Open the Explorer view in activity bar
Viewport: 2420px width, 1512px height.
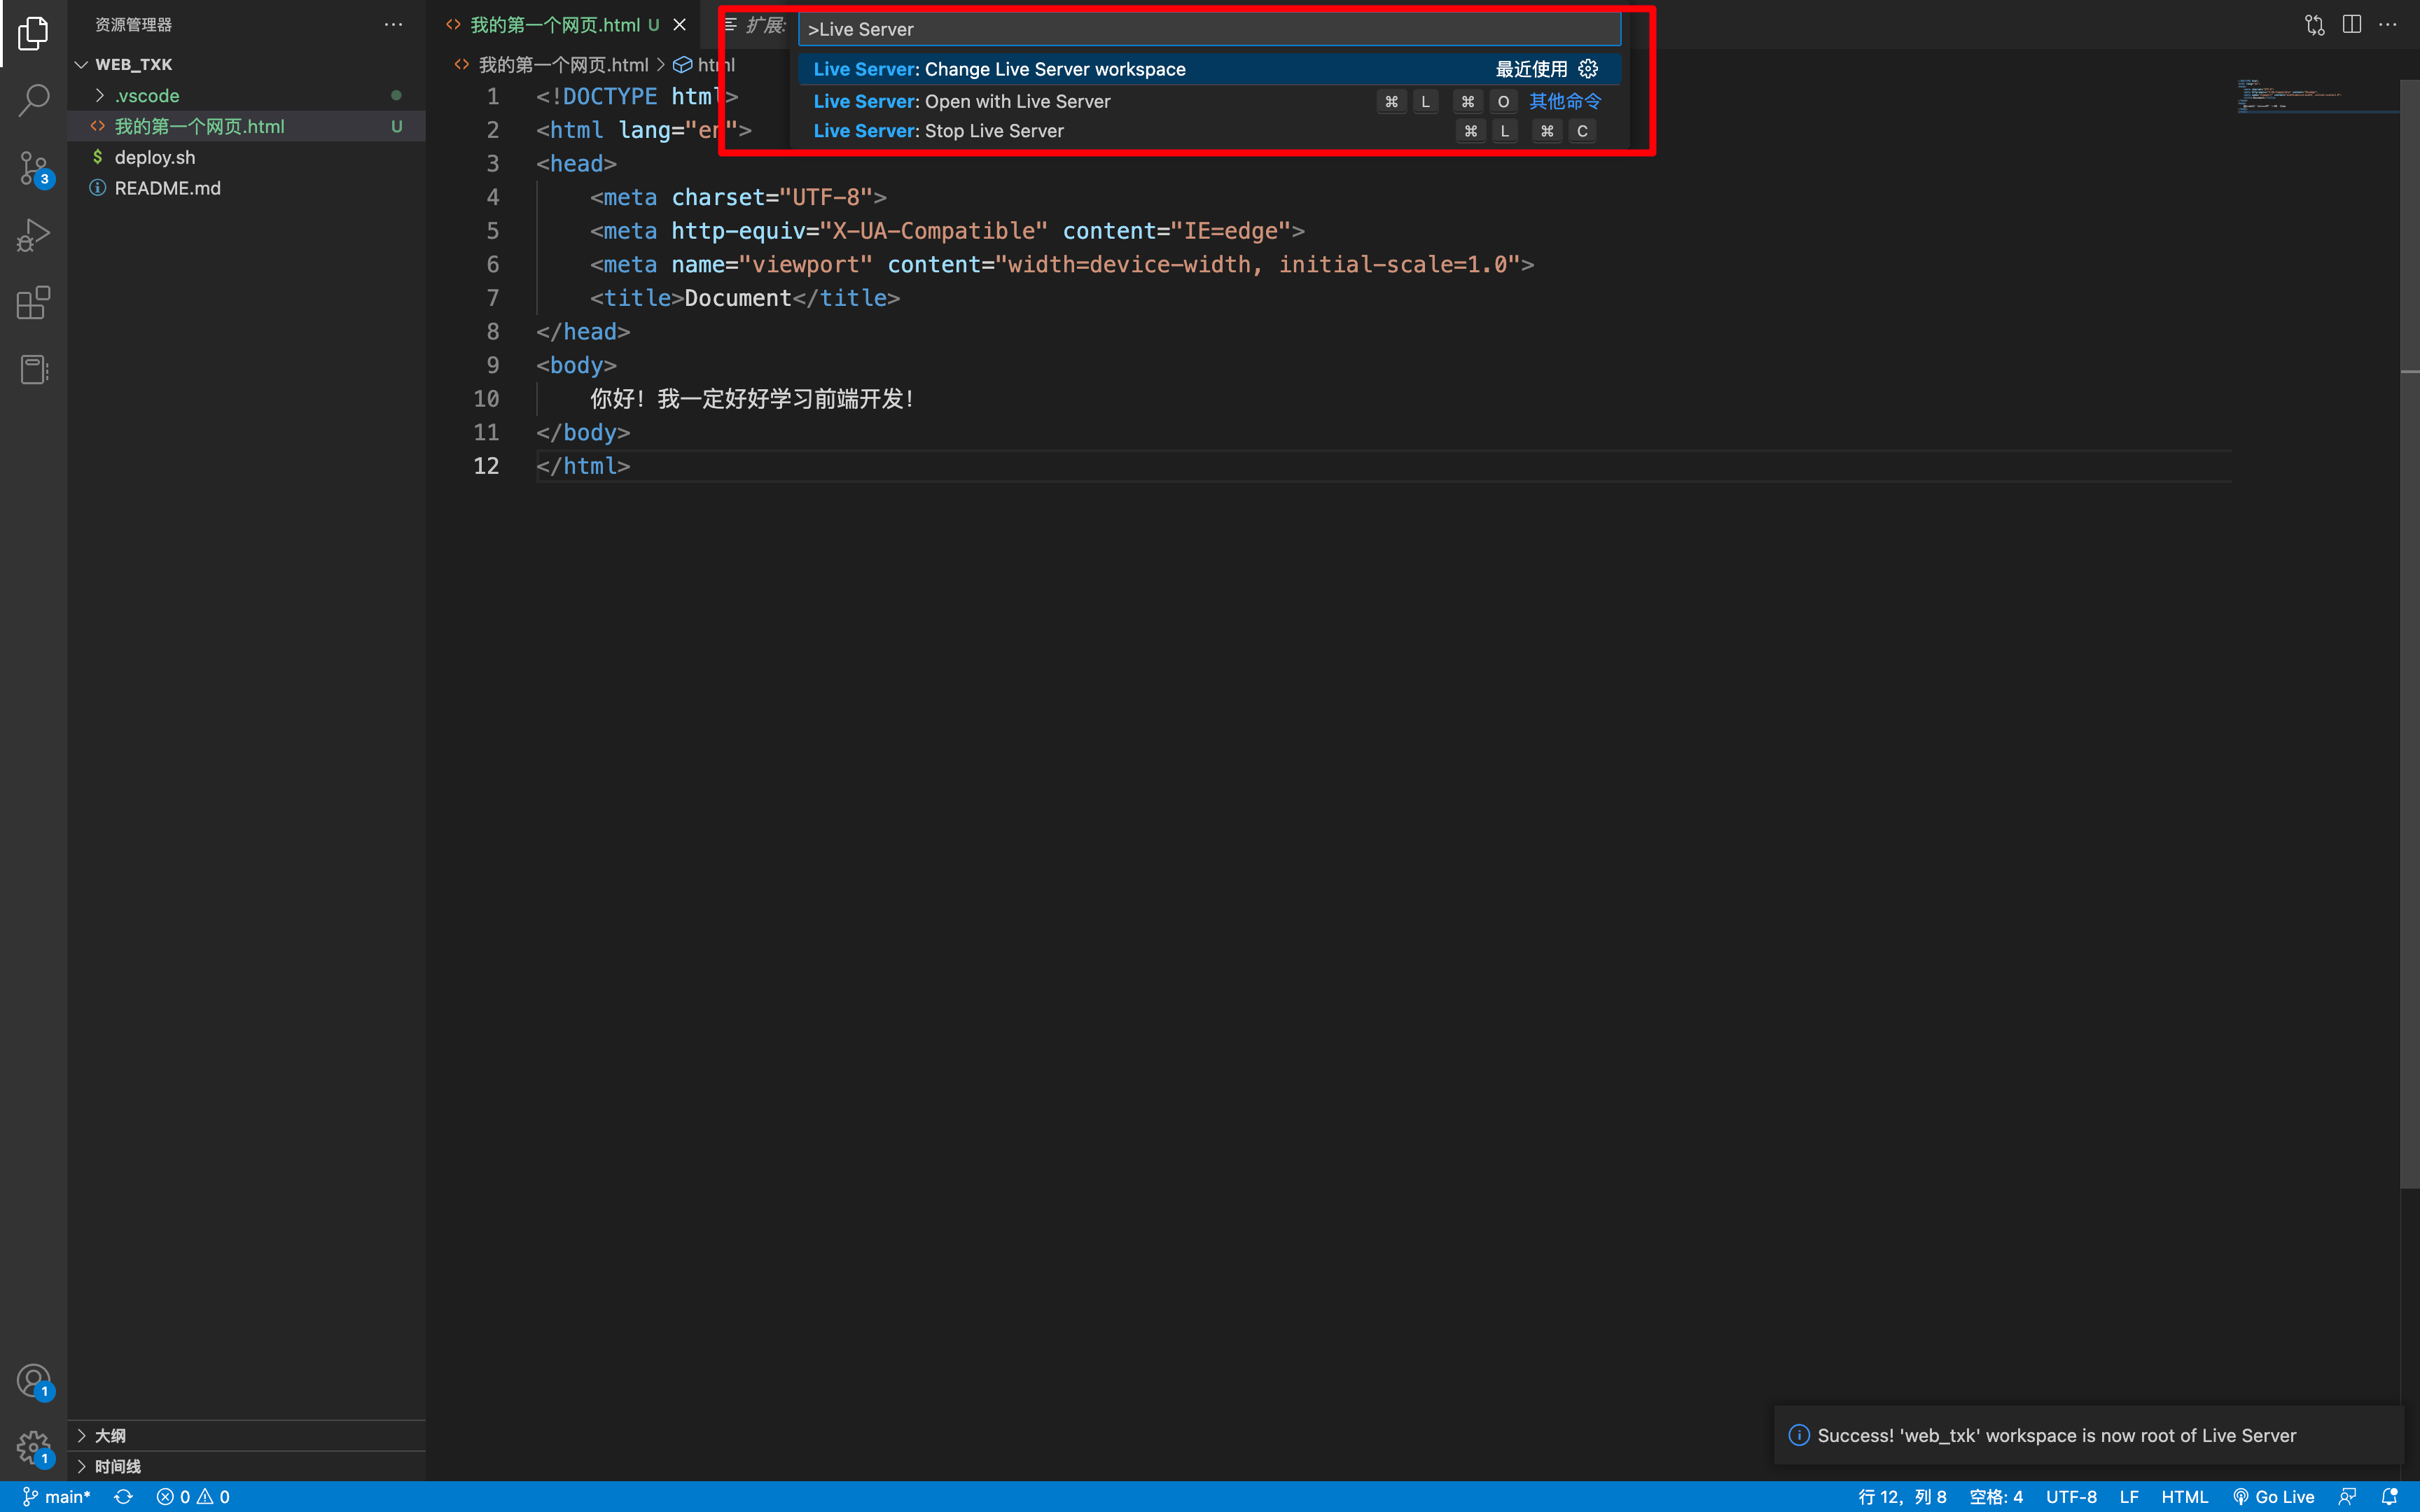(x=33, y=33)
